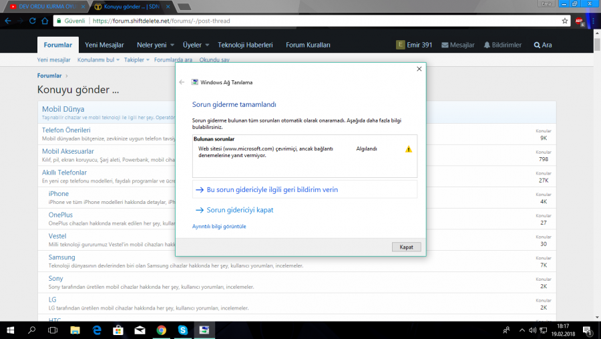
Task: Open Ayrıntılı bilgi görüntüle link
Action: tap(219, 227)
